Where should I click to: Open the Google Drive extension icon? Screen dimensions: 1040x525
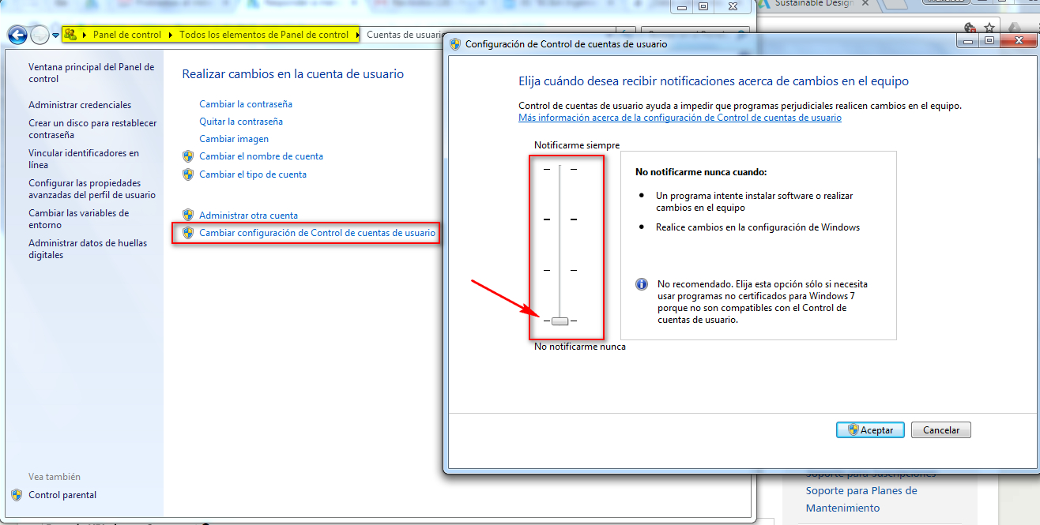pos(1014,27)
